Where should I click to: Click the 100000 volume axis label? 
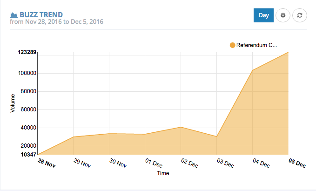click(27, 73)
